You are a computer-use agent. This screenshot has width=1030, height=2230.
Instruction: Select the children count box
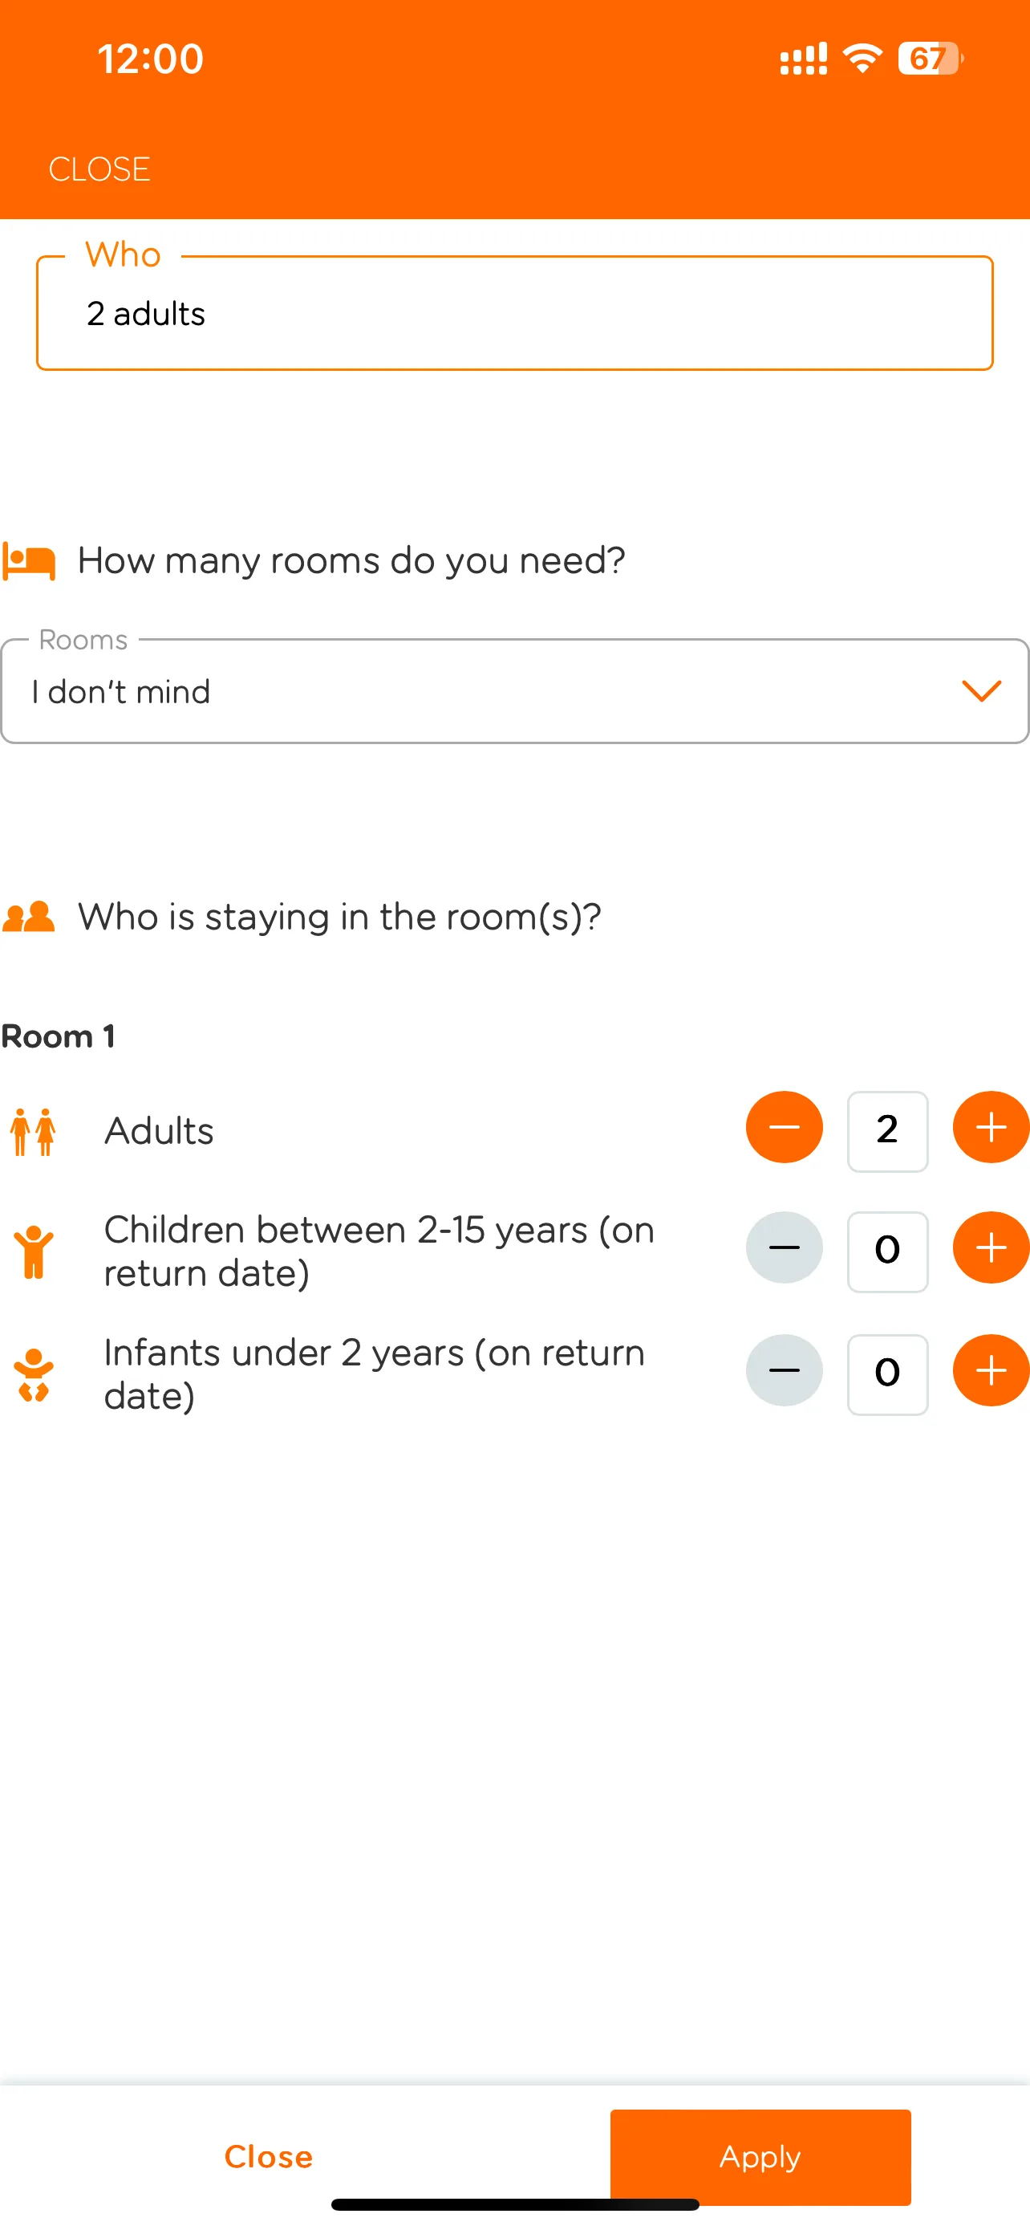[x=887, y=1251]
